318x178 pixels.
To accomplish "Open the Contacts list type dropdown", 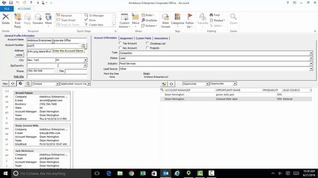I will point(57,84).
